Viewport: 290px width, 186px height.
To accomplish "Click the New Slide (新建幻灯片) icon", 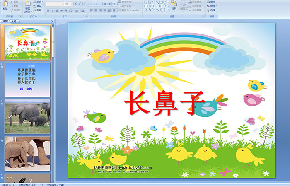I will [28, 3].
